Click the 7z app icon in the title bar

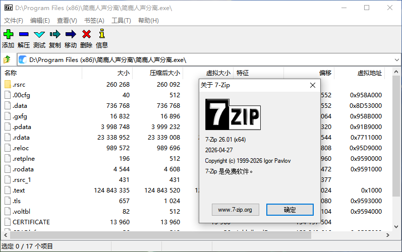click(x=9, y=8)
